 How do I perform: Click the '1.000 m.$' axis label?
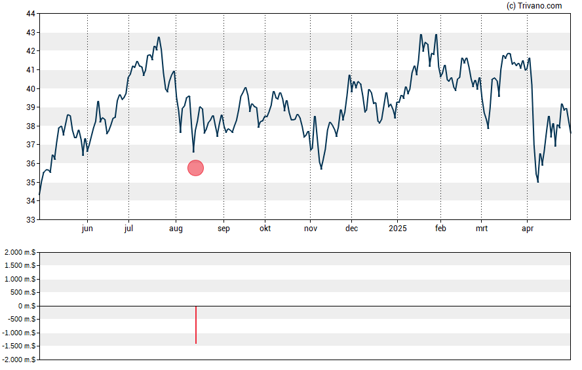tap(20, 279)
